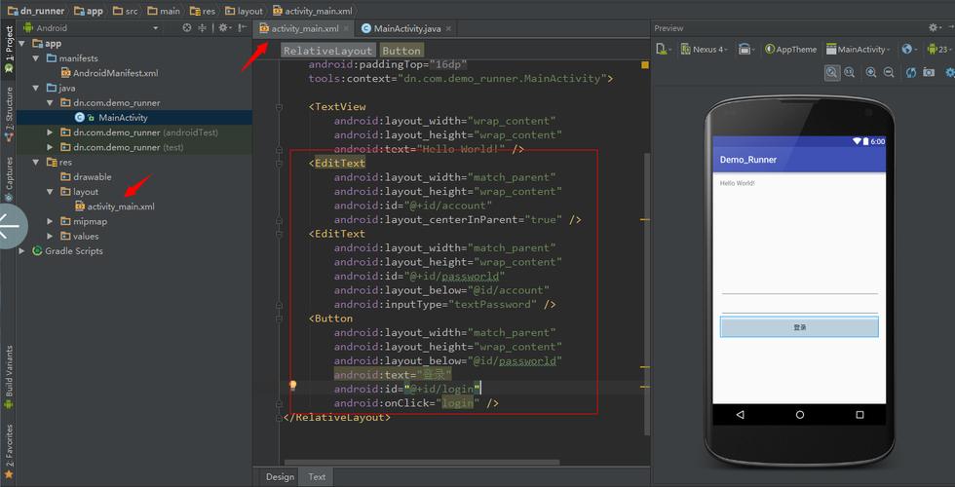Screen dimensions: 955x487
Task: Capture Preview screenshot with camera icon
Action: 929,72
